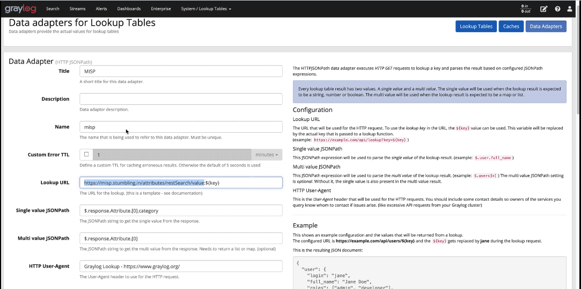581x289 pixels.
Task: Open the minutes time unit dropdown
Action: click(267, 155)
